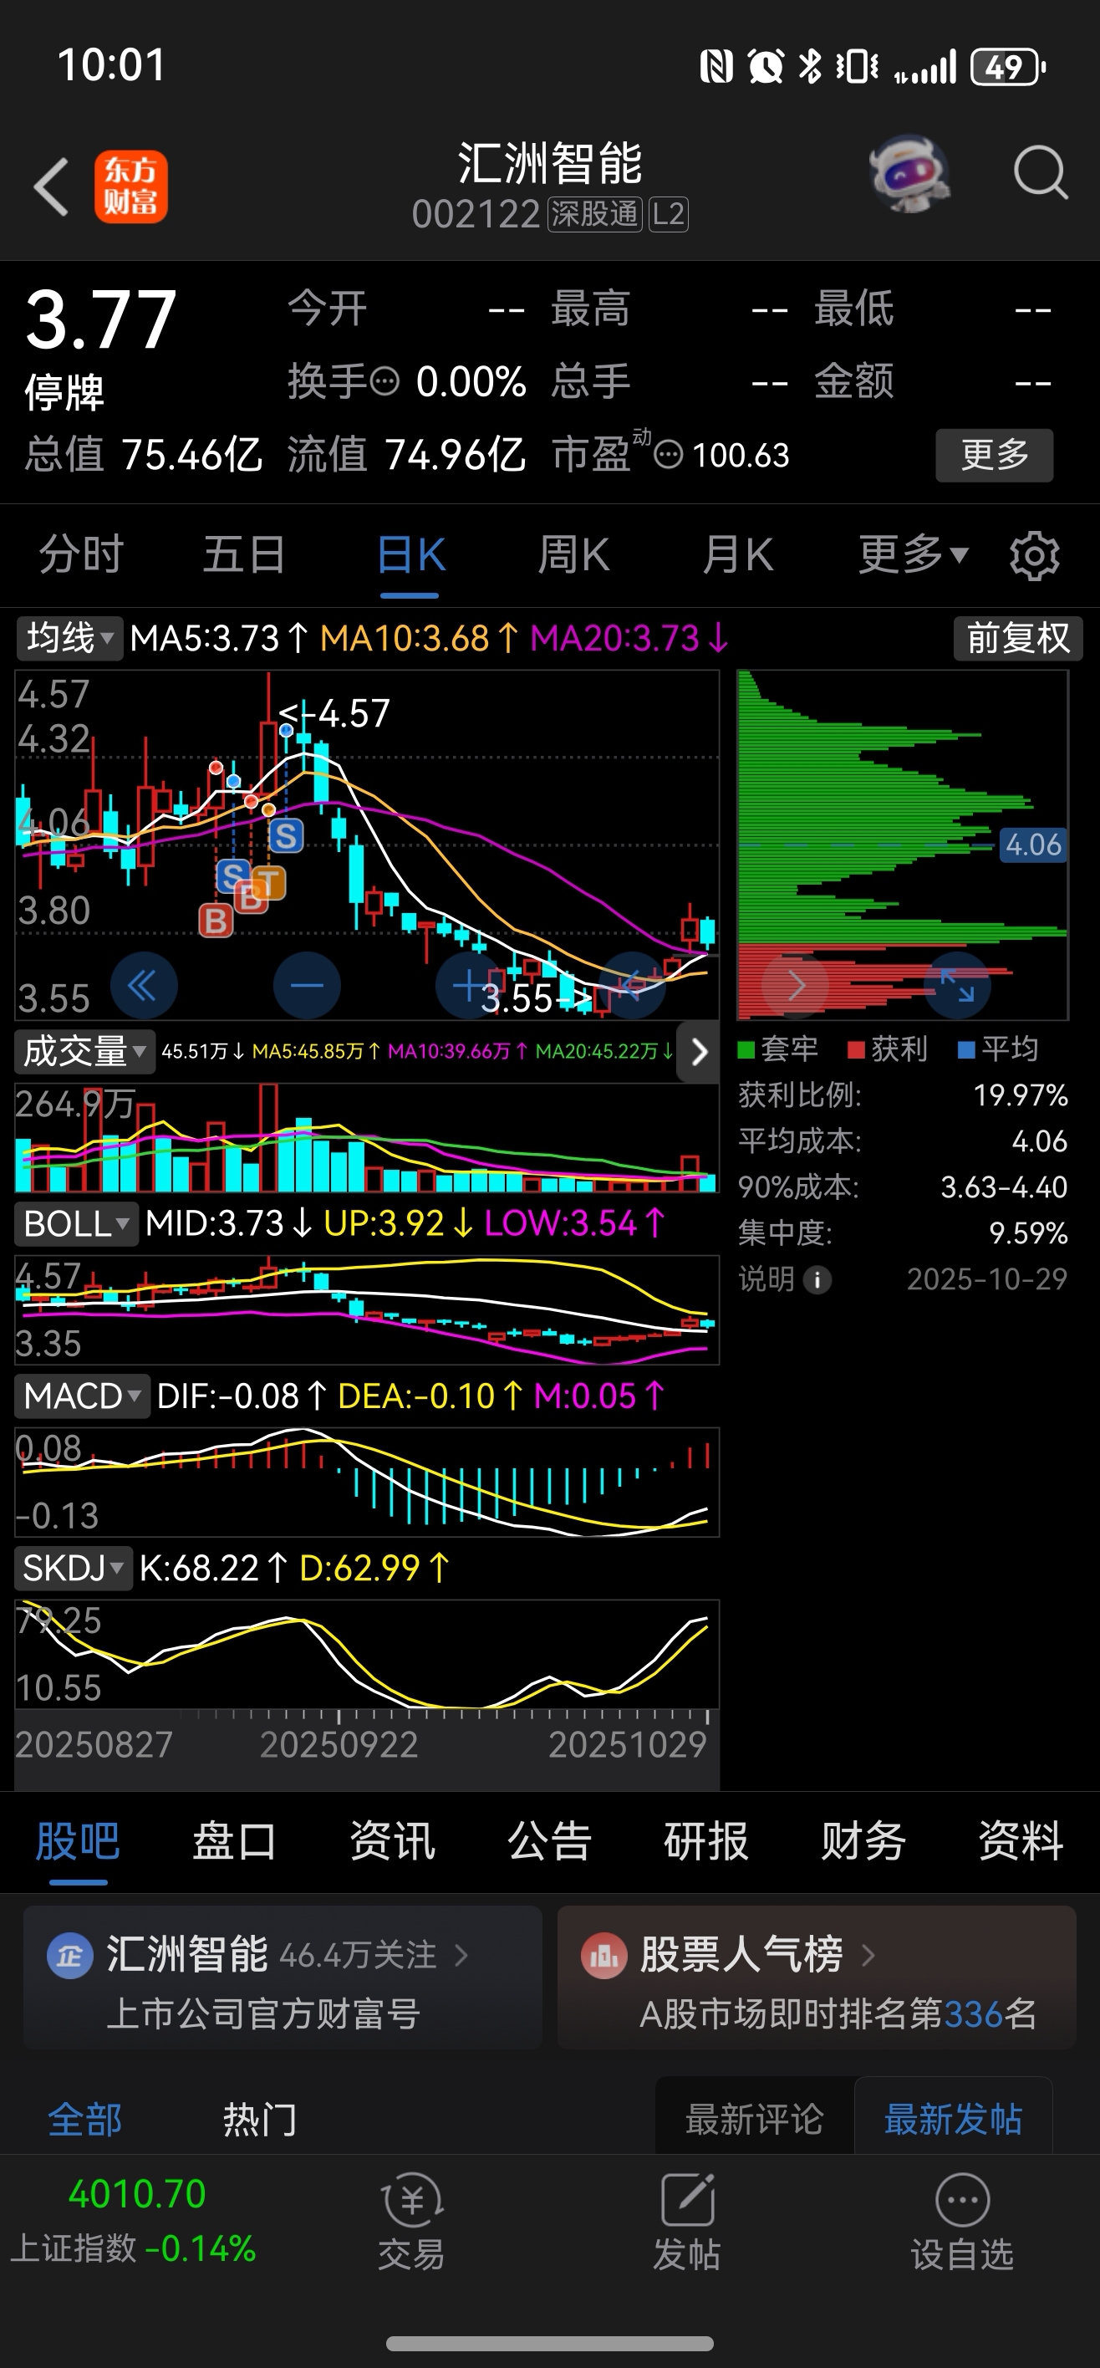Open the 财务 tab
The width and height of the screenshot is (1100, 2368).
[x=863, y=1841]
